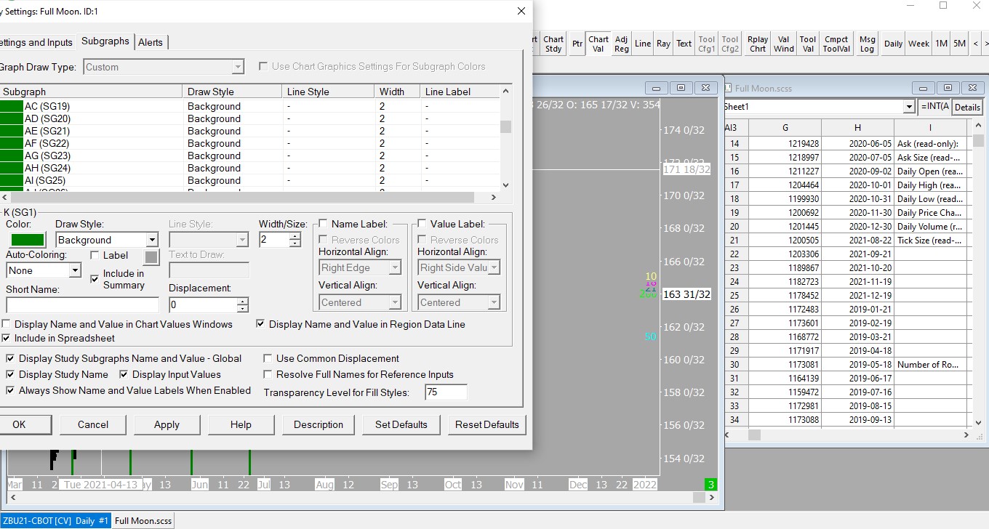The height and width of the screenshot is (529, 989).
Task: Uncheck Display Name and Value in Region Data Line
Action: pos(261,324)
